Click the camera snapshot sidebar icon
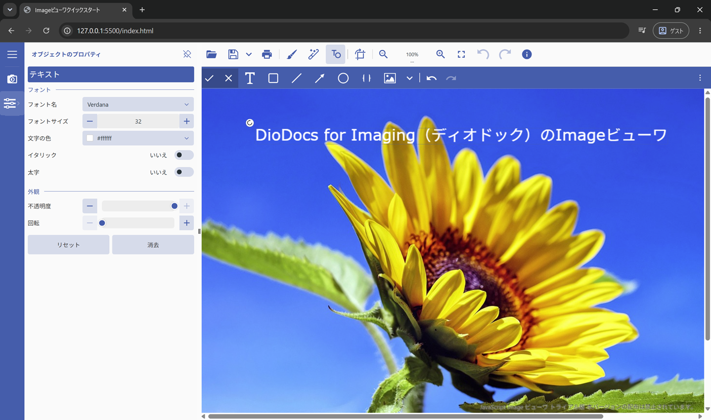 (x=12, y=79)
